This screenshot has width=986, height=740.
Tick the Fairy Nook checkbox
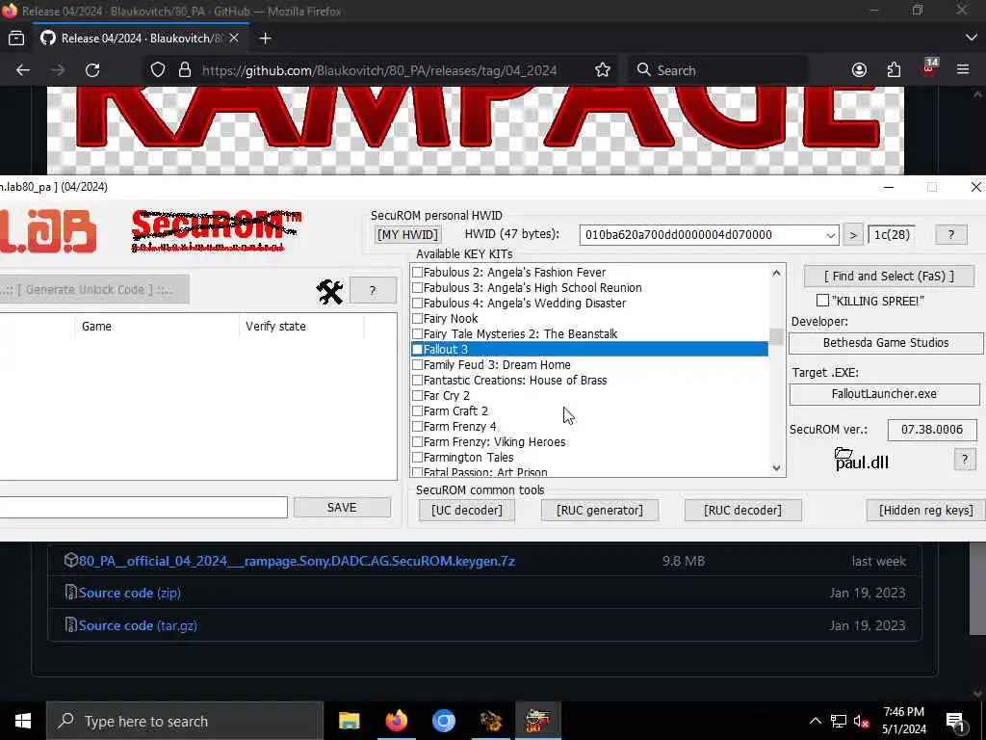tap(417, 318)
